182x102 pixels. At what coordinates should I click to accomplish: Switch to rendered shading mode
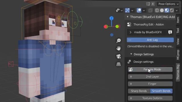click(172, 10)
